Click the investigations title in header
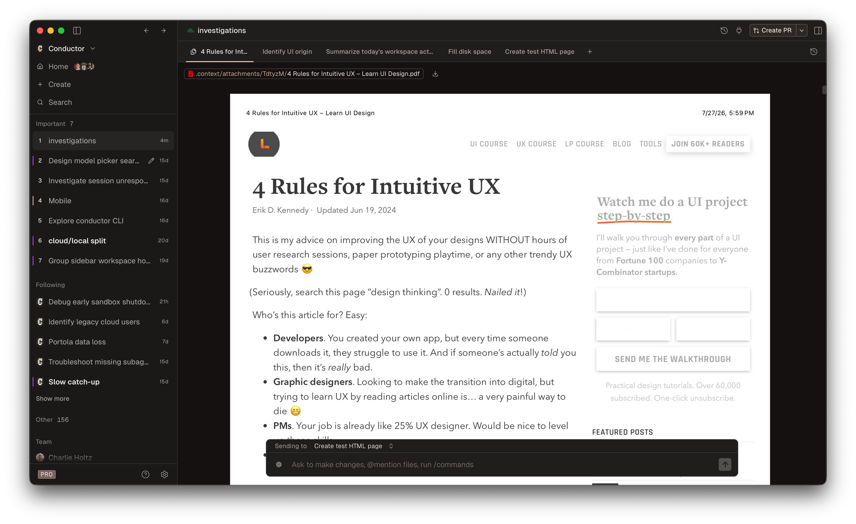The width and height of the screenshot is (856, 524). click(222, 30)
